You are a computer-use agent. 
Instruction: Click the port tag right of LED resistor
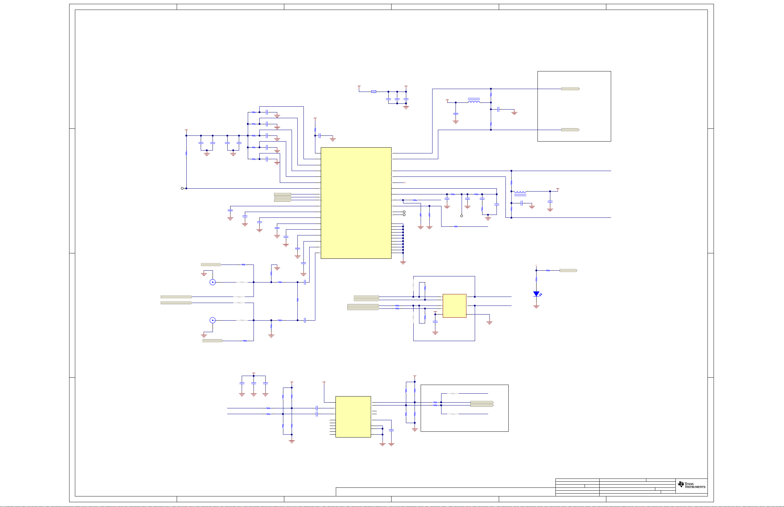[568, 271]
